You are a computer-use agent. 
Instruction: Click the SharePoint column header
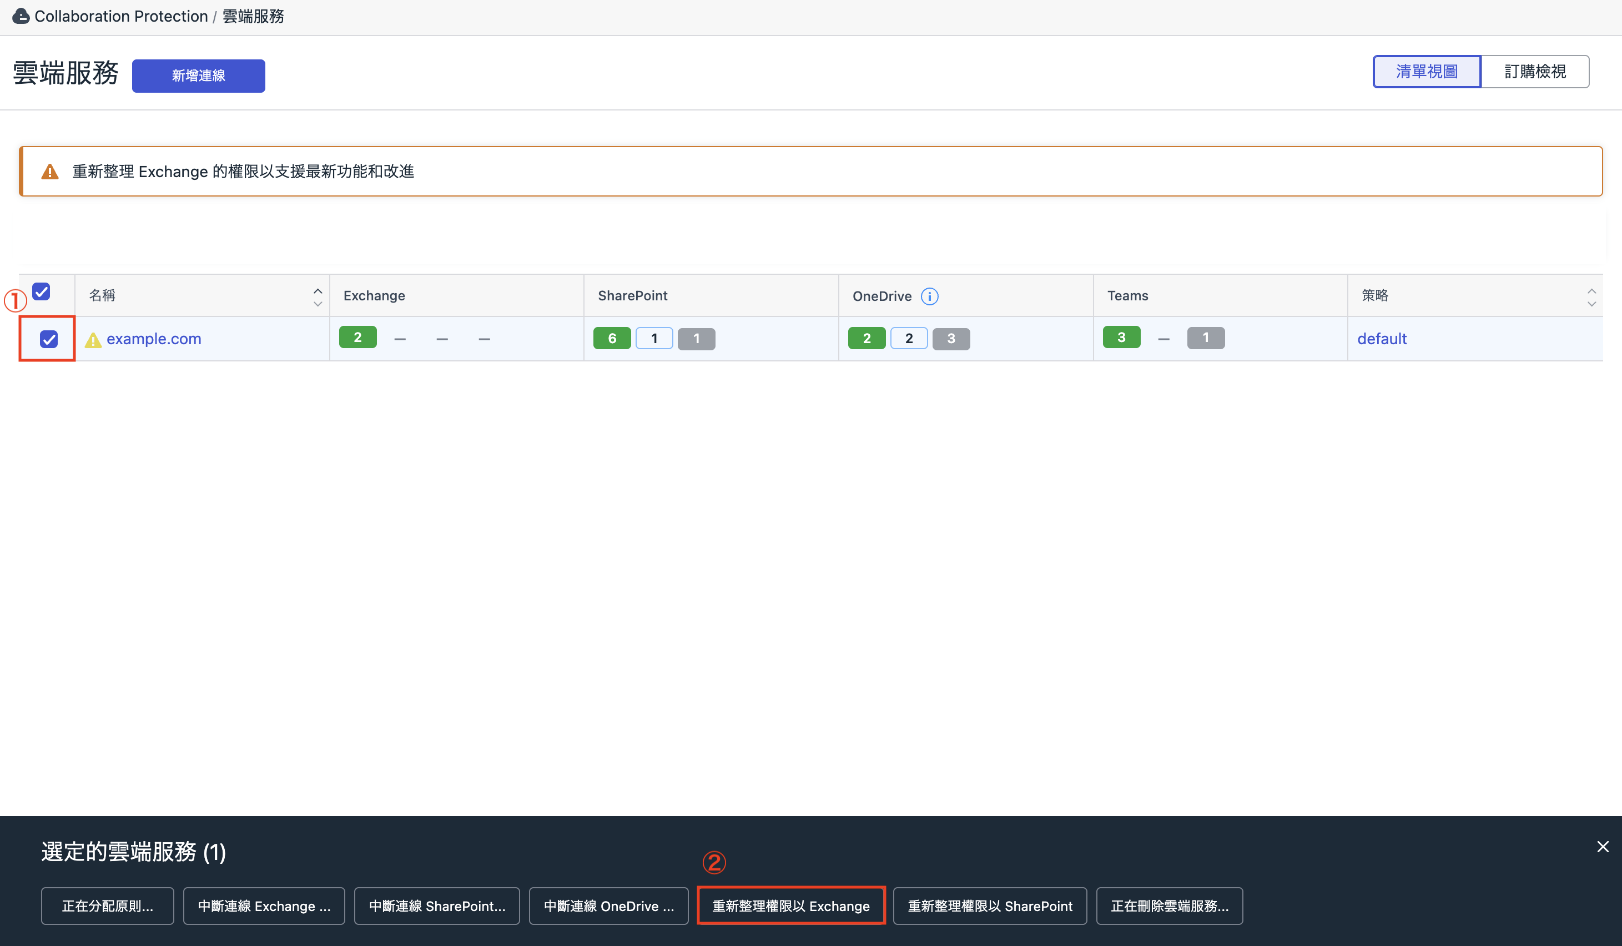[x=711, y=295]
